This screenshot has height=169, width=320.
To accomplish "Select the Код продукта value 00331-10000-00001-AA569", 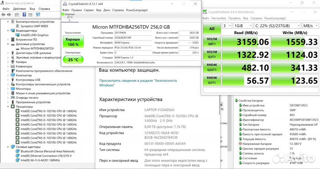I will tap(165, 144).
